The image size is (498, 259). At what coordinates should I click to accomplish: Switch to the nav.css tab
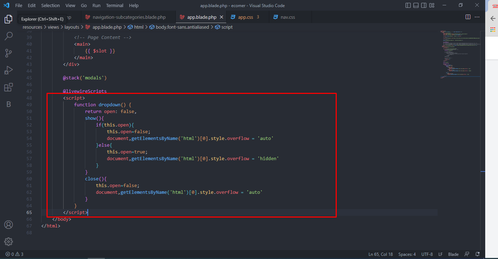(287, 17)
